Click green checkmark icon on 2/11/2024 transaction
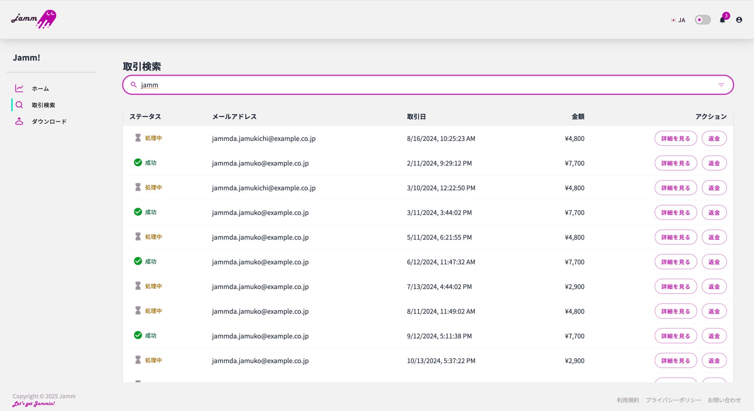The height and width of the screenshot is (411, 754). coord(138,163)
